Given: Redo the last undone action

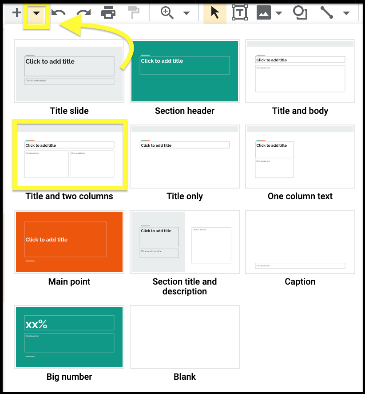Looking at the screenshot, I should point(83,13).
